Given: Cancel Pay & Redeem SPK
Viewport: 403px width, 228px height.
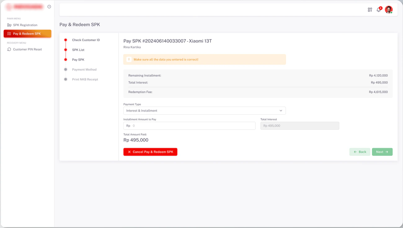Looking at the screenshot, I should click(x=150, y=152).
